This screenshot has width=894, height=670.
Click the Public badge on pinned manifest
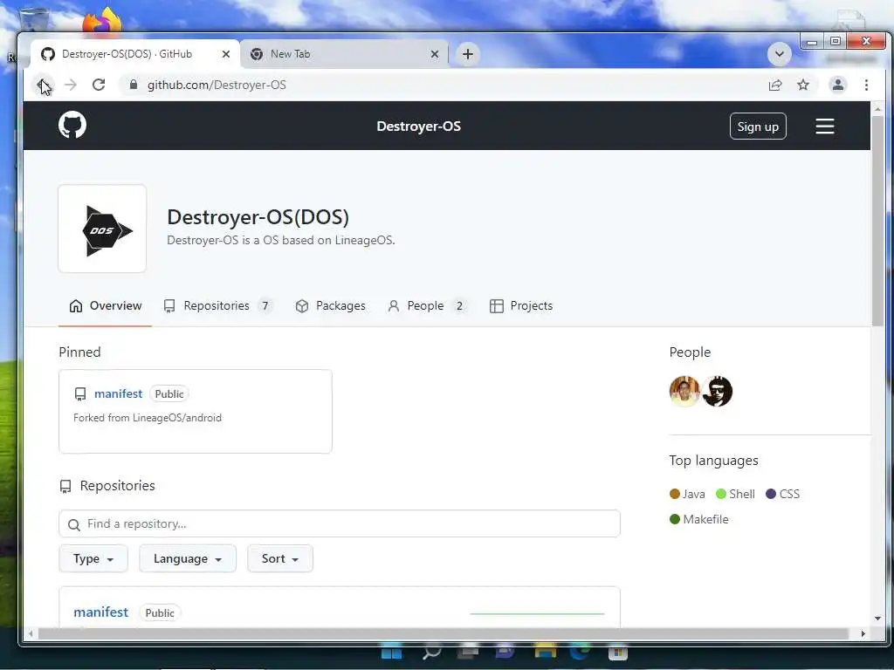pyautogui.click(x=169, y=393)
